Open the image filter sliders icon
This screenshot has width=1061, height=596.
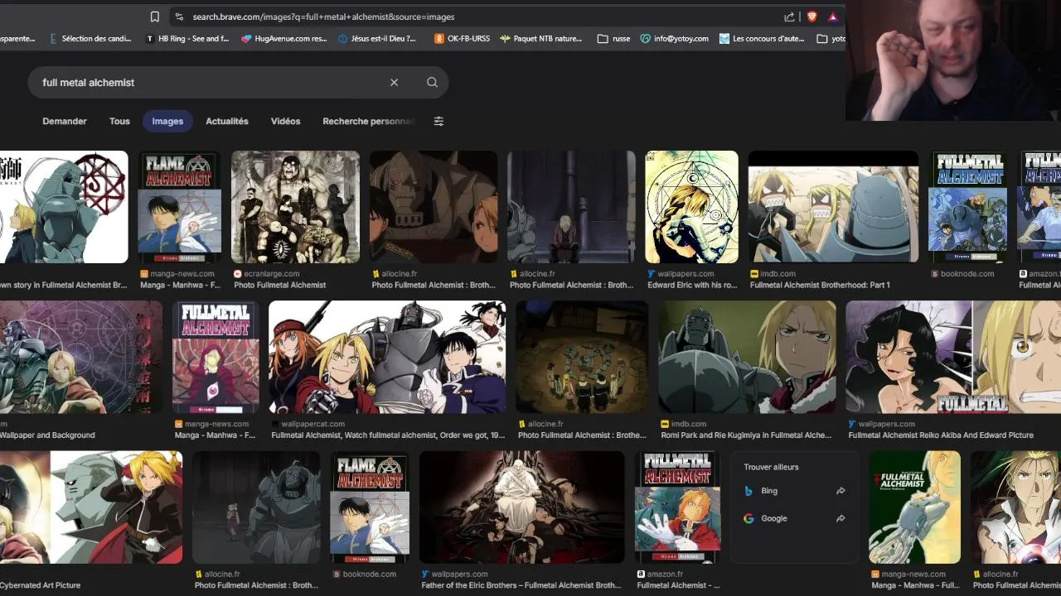438,121
